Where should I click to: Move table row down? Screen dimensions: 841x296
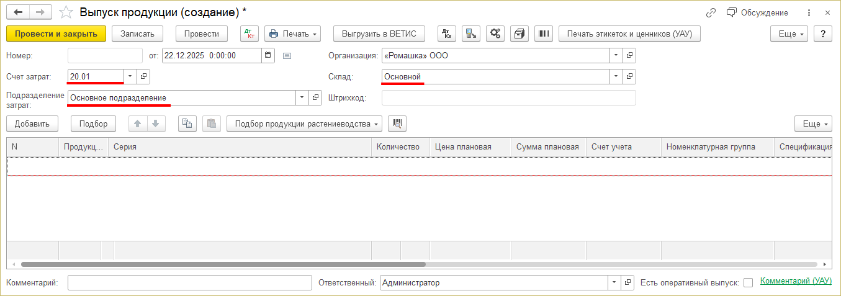click(x=156, y=123)
